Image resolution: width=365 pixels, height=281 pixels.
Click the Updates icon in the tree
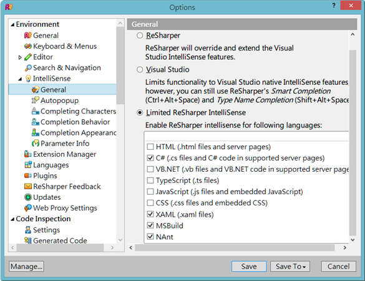pos(28,197)
